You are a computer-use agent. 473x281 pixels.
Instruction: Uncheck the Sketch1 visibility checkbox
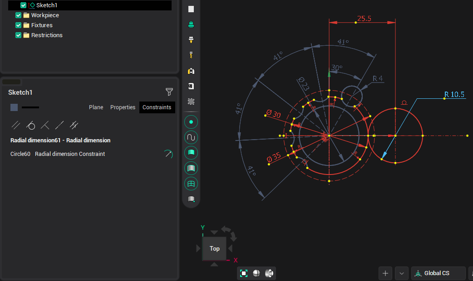(24, 5)
